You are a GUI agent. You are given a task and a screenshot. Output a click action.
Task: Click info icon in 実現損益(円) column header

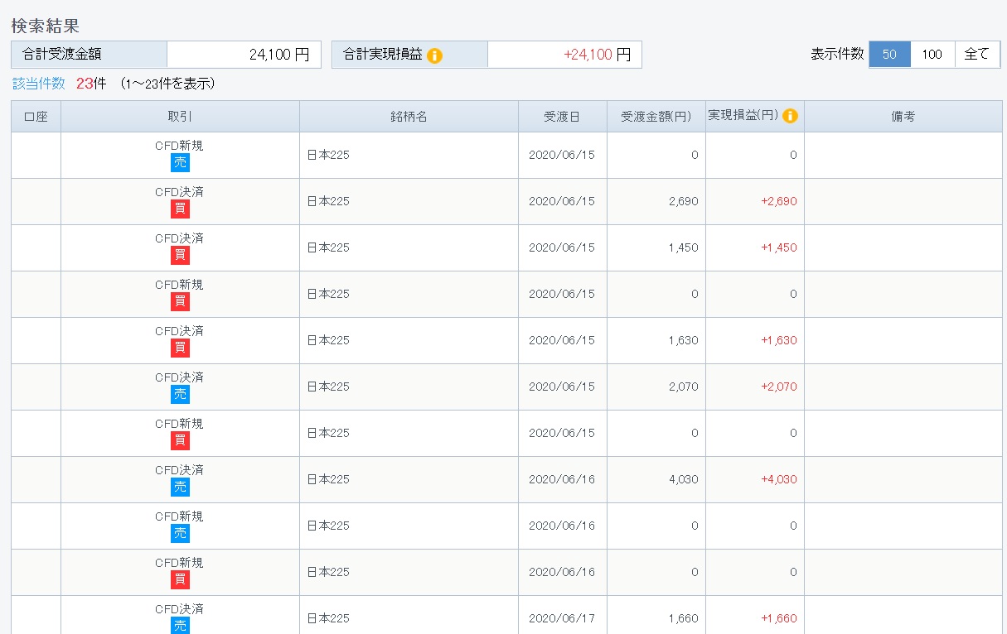tap(790, 117)
